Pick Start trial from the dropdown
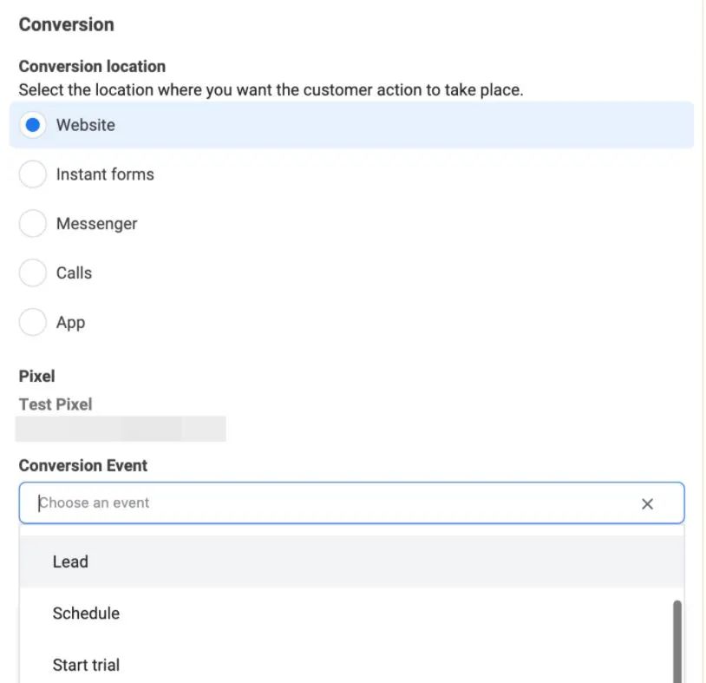The height and width of the screenshot is (683, 706). pos(86,665)
